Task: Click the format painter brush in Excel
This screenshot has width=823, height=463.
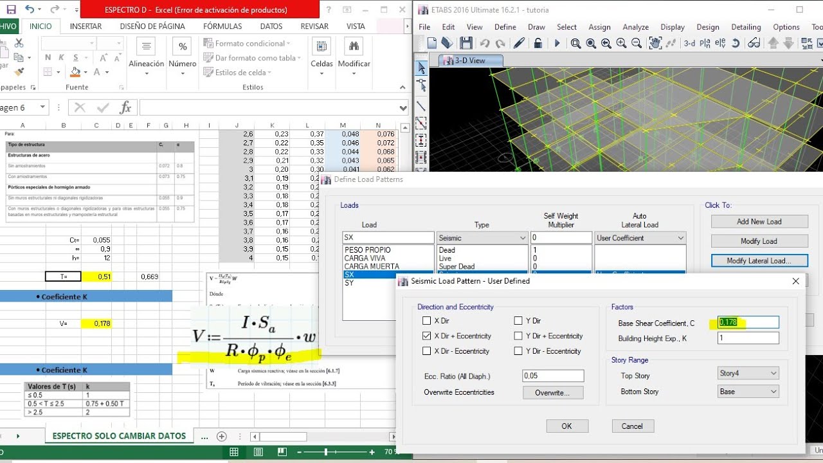Action: (x=19, y=72)
